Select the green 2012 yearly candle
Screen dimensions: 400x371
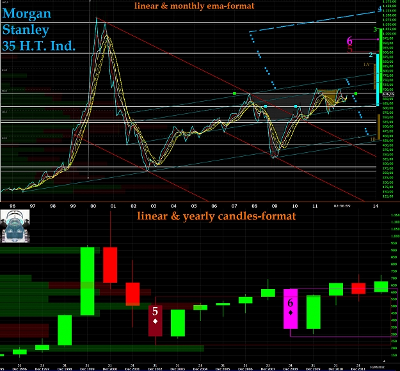click(x=381, y=287)
